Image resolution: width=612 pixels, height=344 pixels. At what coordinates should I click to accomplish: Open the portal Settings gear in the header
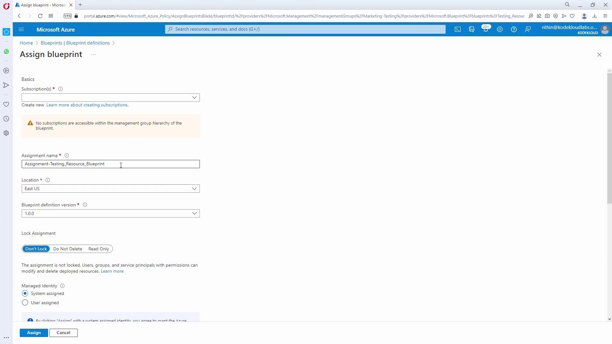click(x=499, y=29)
